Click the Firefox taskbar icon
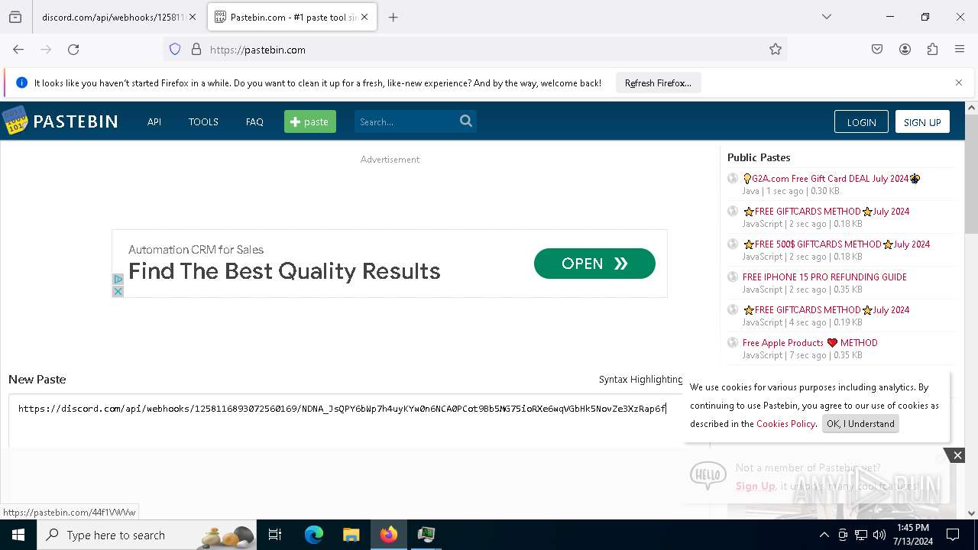This screenshot has height=550, width=978. point(388,535)
